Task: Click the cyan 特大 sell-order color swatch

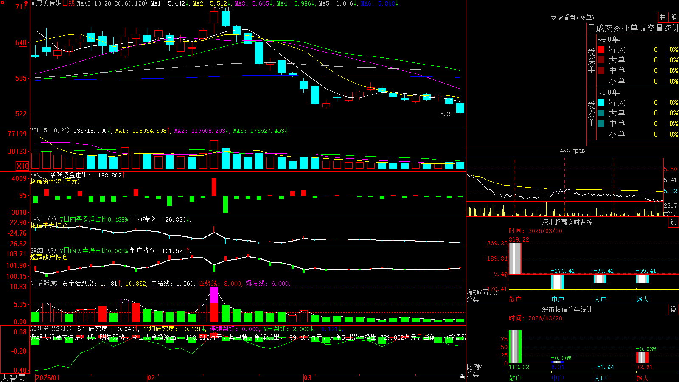Action: tap(601, 102)
